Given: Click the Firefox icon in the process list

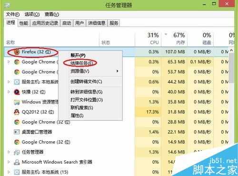Looking at the screenshot, I should pos(17,52).
